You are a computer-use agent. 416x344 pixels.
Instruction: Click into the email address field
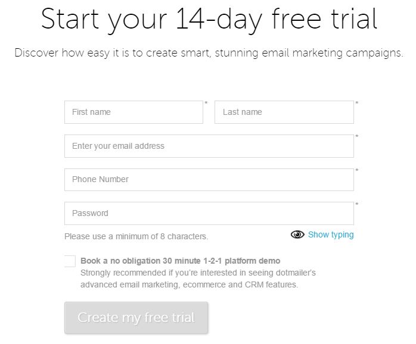tap(209, 146)
